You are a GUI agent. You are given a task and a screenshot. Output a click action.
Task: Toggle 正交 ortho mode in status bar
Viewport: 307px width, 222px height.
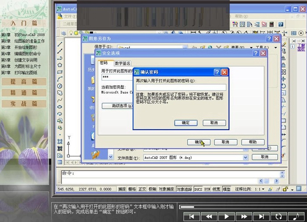[142, 189]
